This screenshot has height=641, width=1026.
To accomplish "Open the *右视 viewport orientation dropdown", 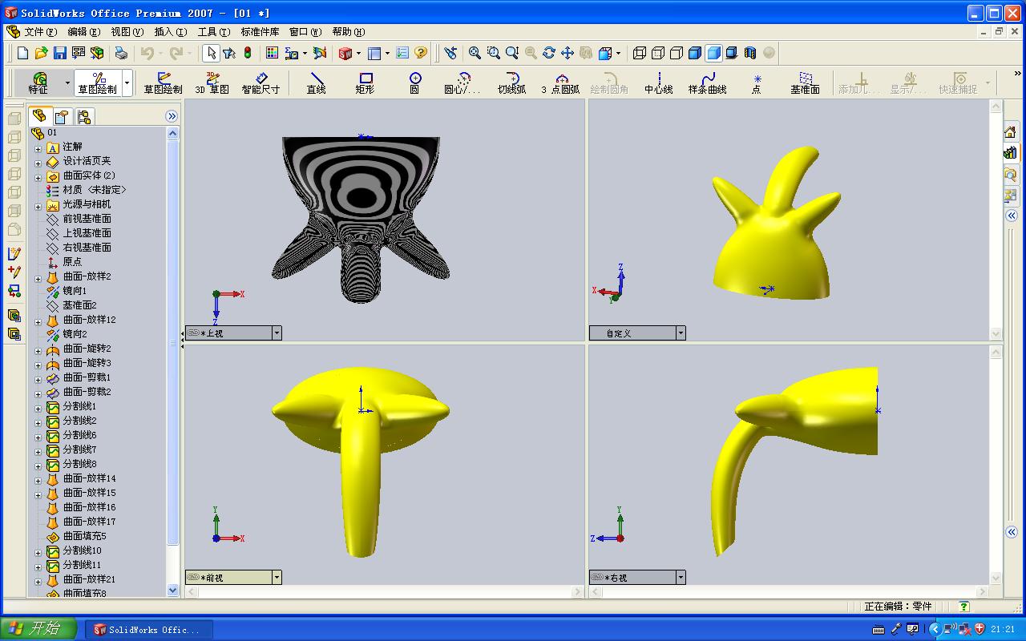I will [x=681, y=578].
